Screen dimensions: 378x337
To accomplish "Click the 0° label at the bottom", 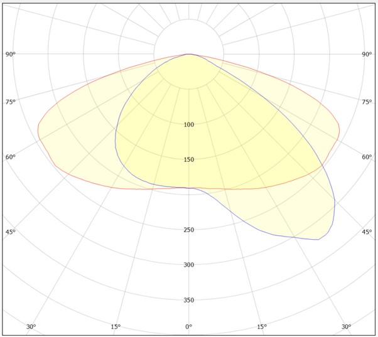I will (188, 327).
